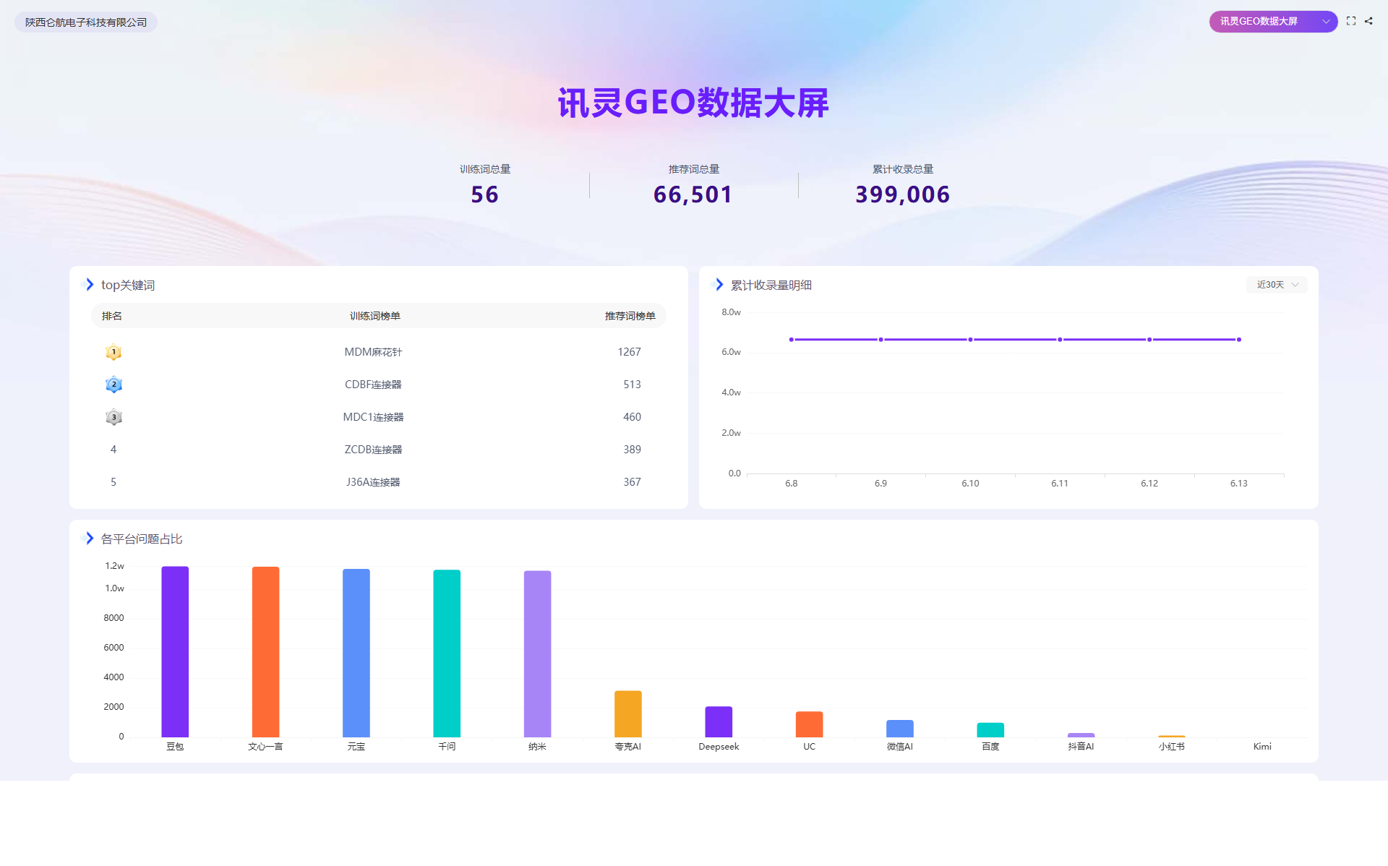Click the value 460 in the table

(632, 417)
